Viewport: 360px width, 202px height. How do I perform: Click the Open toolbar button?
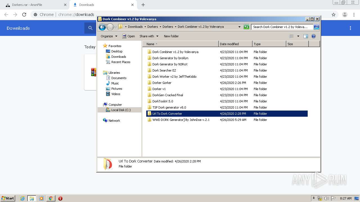(x=129, y=36)
